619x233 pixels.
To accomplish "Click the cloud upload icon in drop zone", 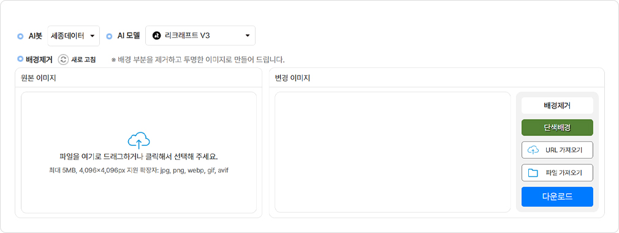I will (139, 140).
